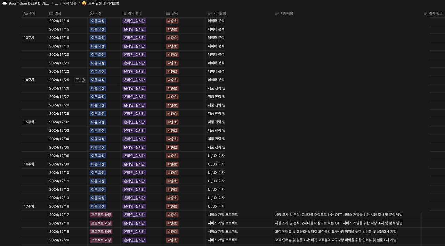Click the 온라인_실시간 tag in 2024/11/19 row

(x=134, y=46)
